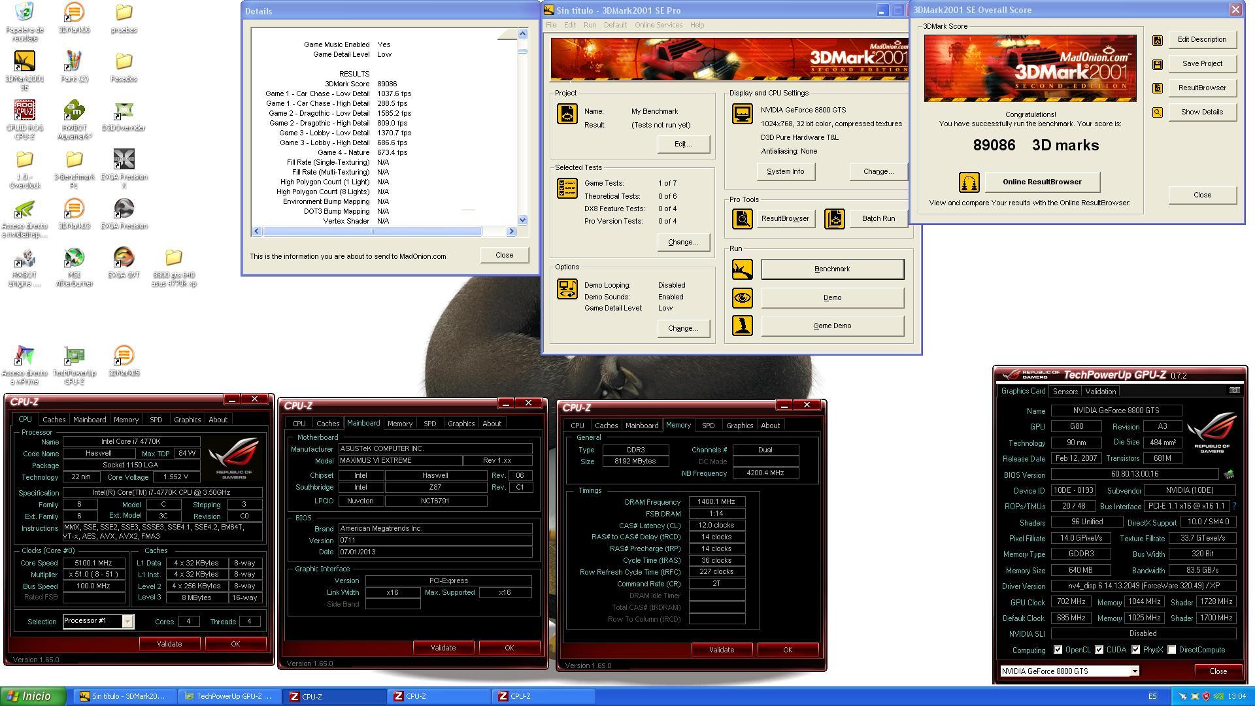This screenshot has width=1255, height=706.
Task: Click the clock showing 13:04
Action: tap(1237, 696)
